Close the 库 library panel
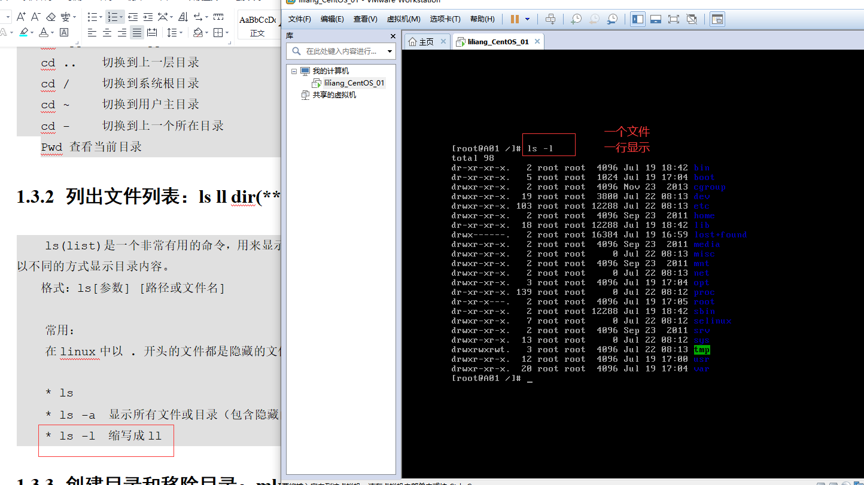Image resolution: width=864 pixels, height=485 pixels. coord(393,36)
